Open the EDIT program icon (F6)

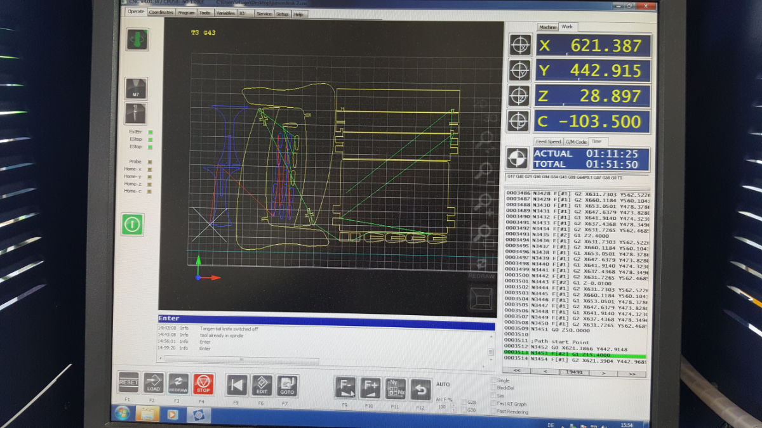(262, 386)
